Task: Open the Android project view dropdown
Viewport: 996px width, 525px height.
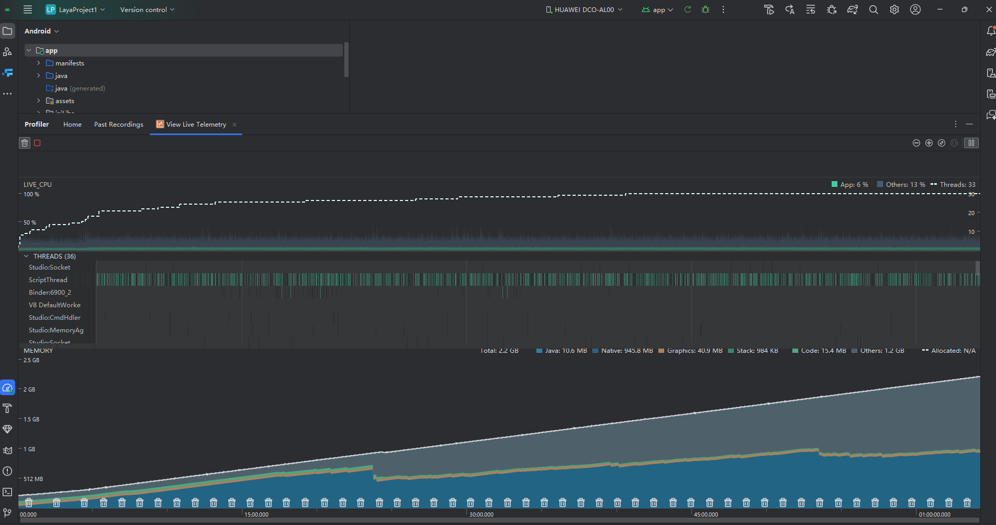Action: [x=41, y=31]
